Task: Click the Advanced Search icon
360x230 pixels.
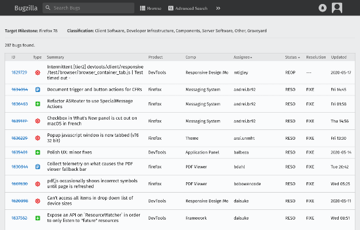Action: (x=171, y=8)
